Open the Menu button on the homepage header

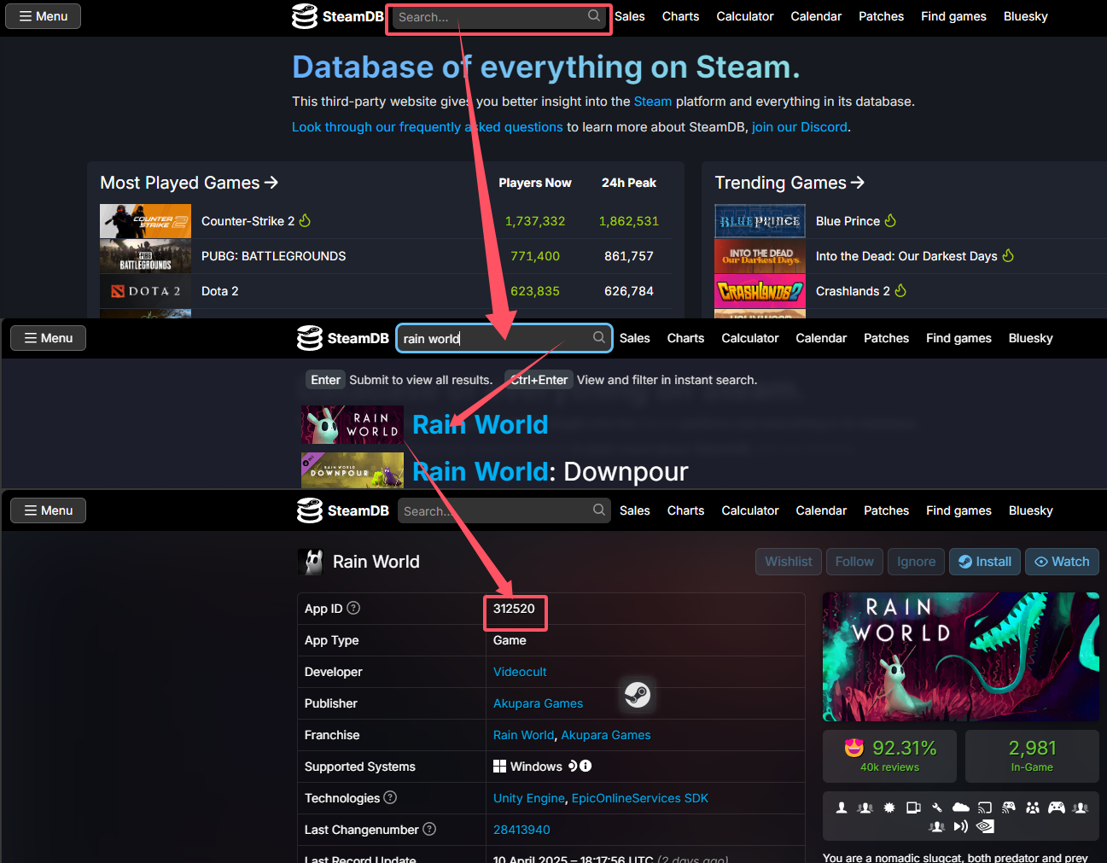[43, 16]
